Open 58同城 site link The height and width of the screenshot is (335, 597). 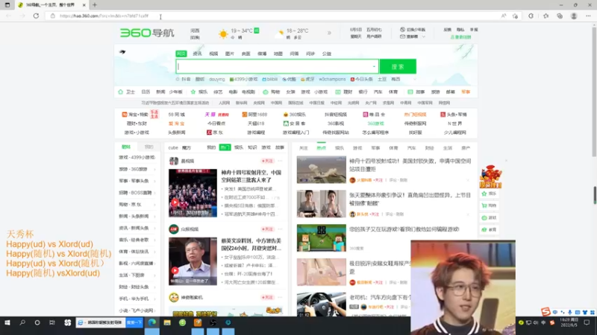tap(177, 115)
